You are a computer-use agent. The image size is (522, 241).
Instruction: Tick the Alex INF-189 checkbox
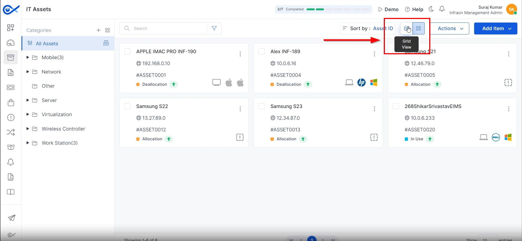[261, 52]
